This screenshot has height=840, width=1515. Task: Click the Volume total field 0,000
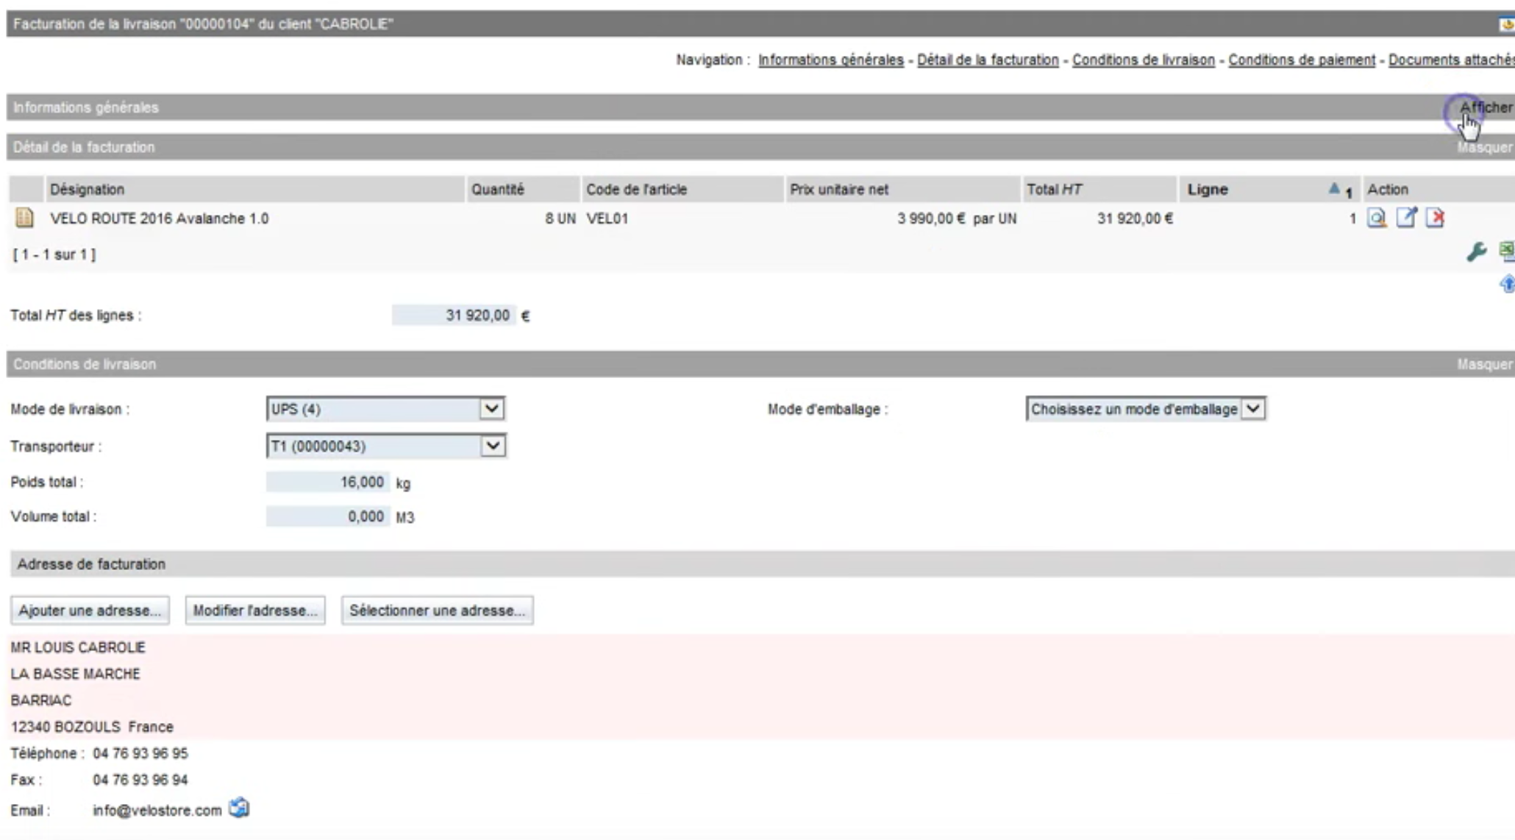click(x=327, y=516)
